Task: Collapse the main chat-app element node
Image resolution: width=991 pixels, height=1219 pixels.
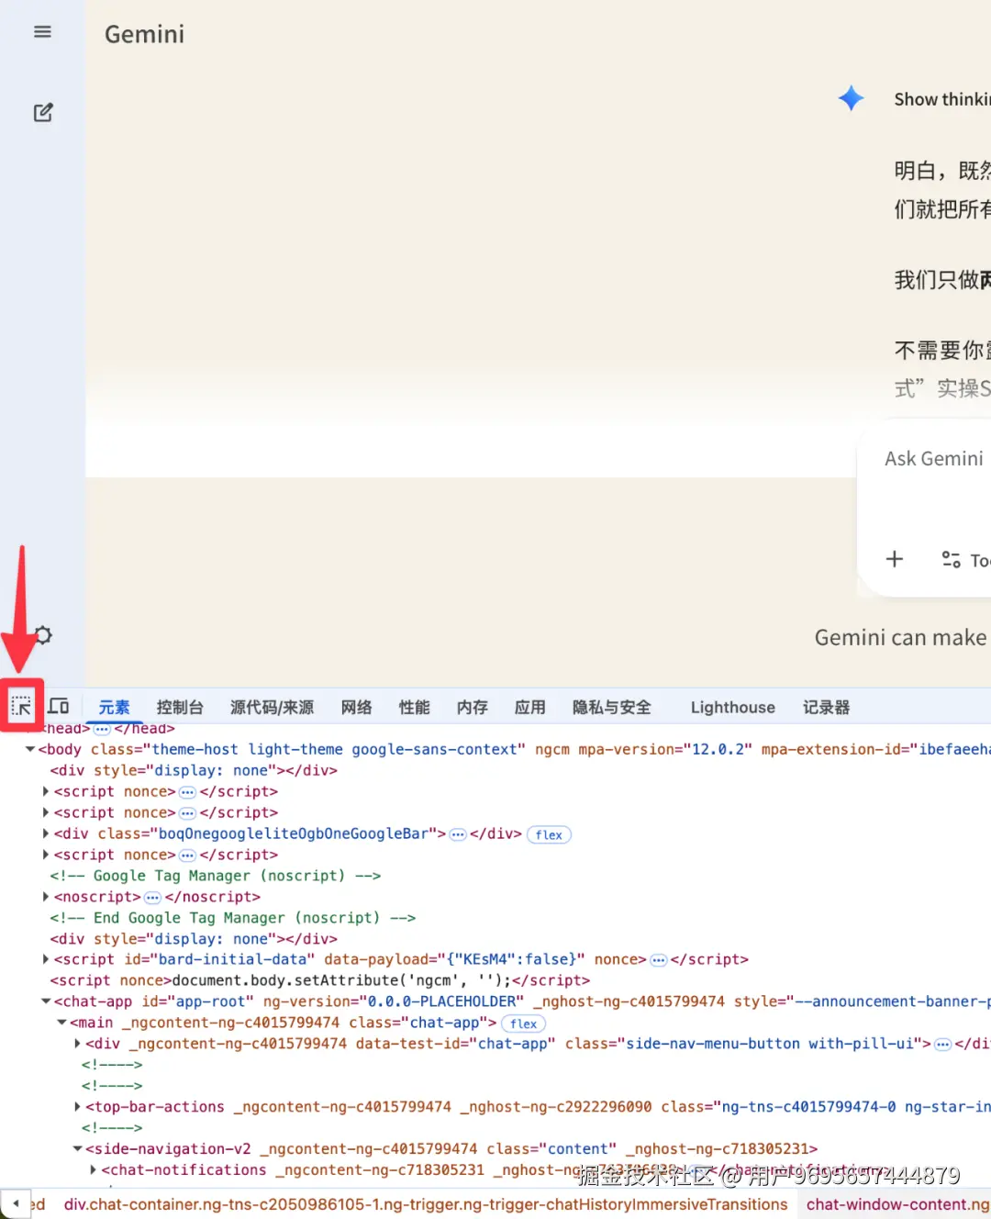Action: [61, 1023]
